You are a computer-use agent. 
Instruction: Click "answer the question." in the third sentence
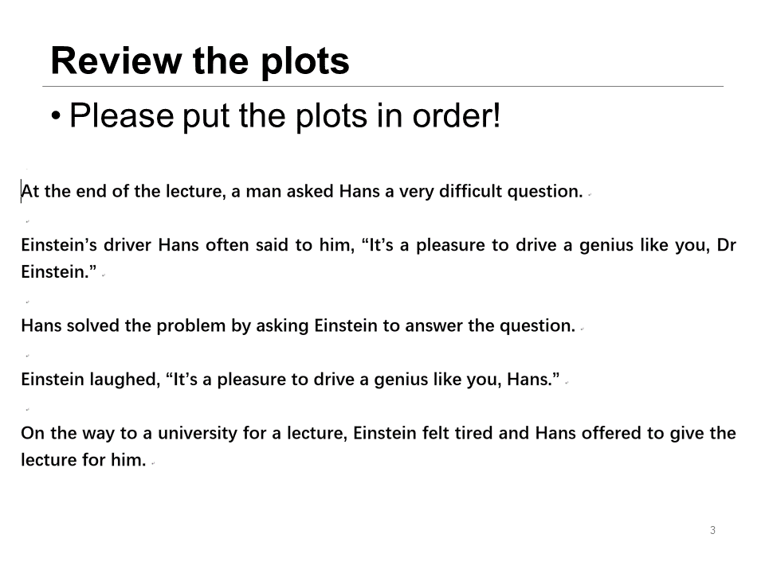click(502, 325)
